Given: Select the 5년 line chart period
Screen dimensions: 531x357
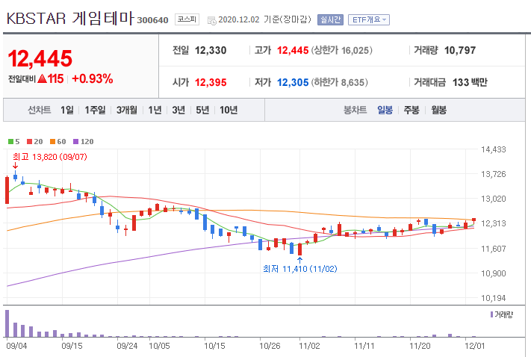Looking at the screenshot, I should (x=202, y=110).
